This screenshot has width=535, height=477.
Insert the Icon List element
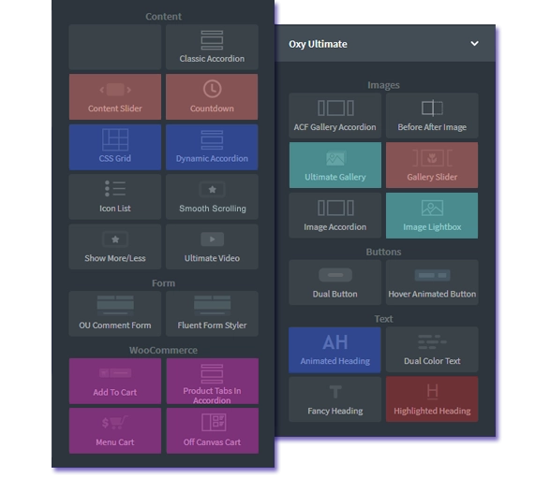click(x=115, y=197)
